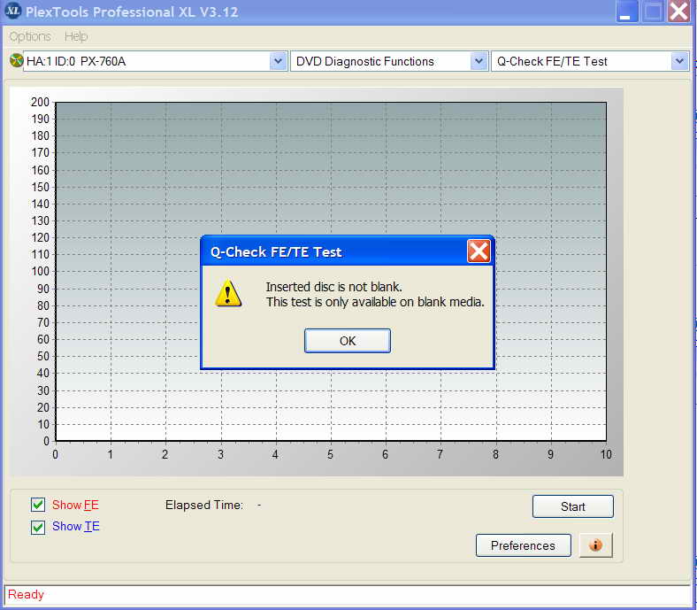Screen dimensions: 697x610
Task: Click the 10 label on the x-axis
Action: [606, 454]
